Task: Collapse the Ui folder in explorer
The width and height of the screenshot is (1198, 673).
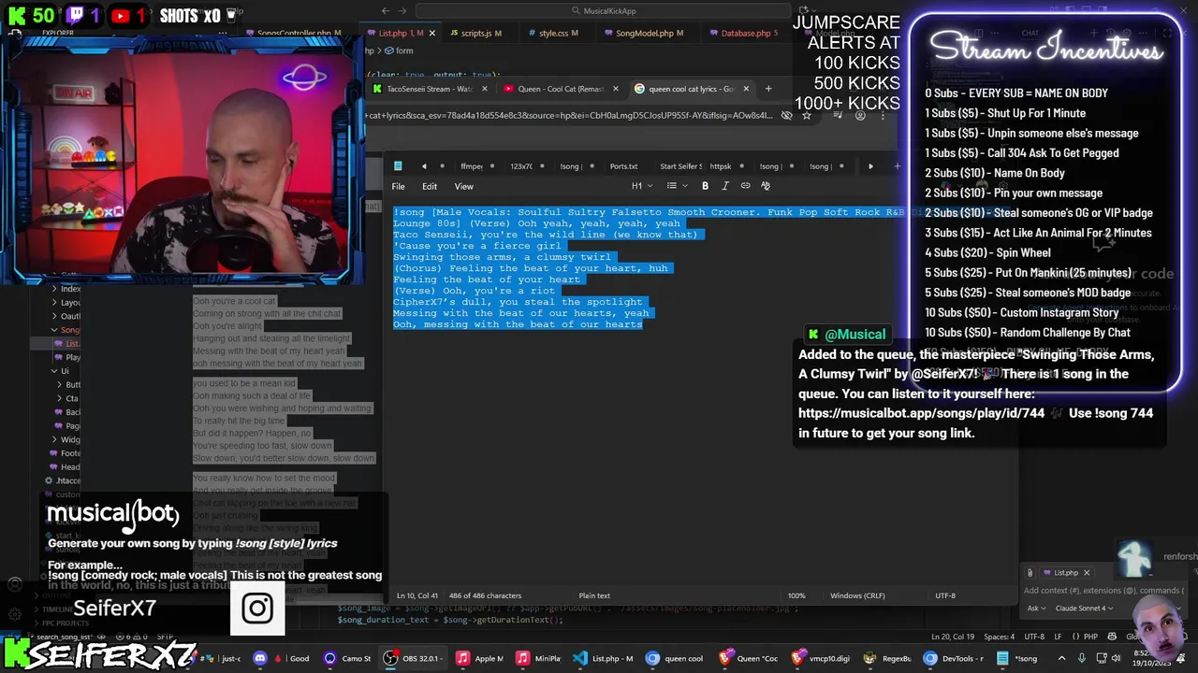Action: (60, 371)
